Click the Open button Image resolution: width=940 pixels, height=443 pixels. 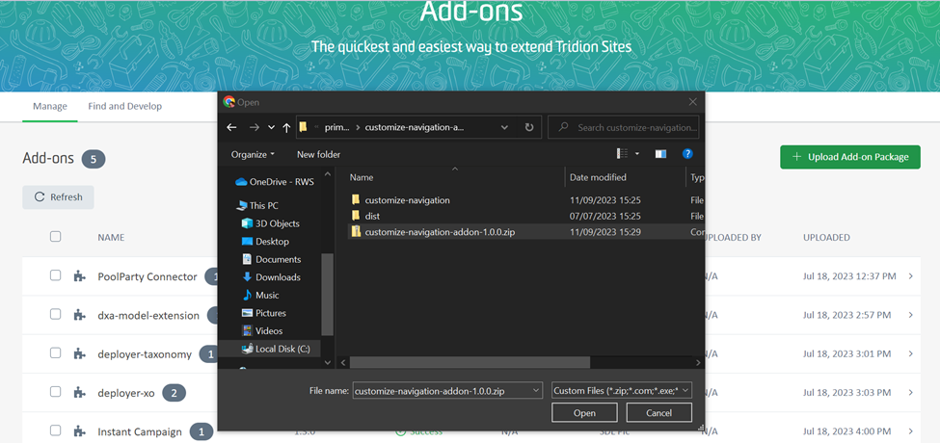[x=584, y=412]
